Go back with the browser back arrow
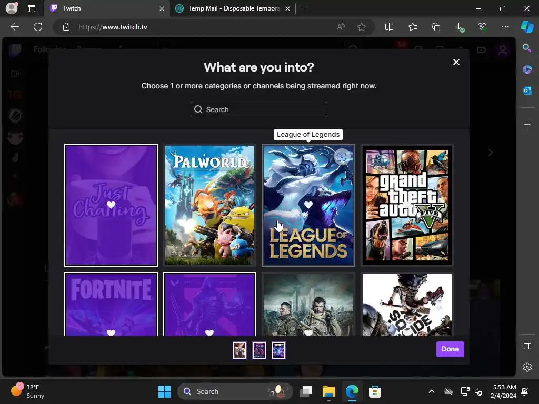Viewport: 539px width, 404px height. (x=15, y=27)
